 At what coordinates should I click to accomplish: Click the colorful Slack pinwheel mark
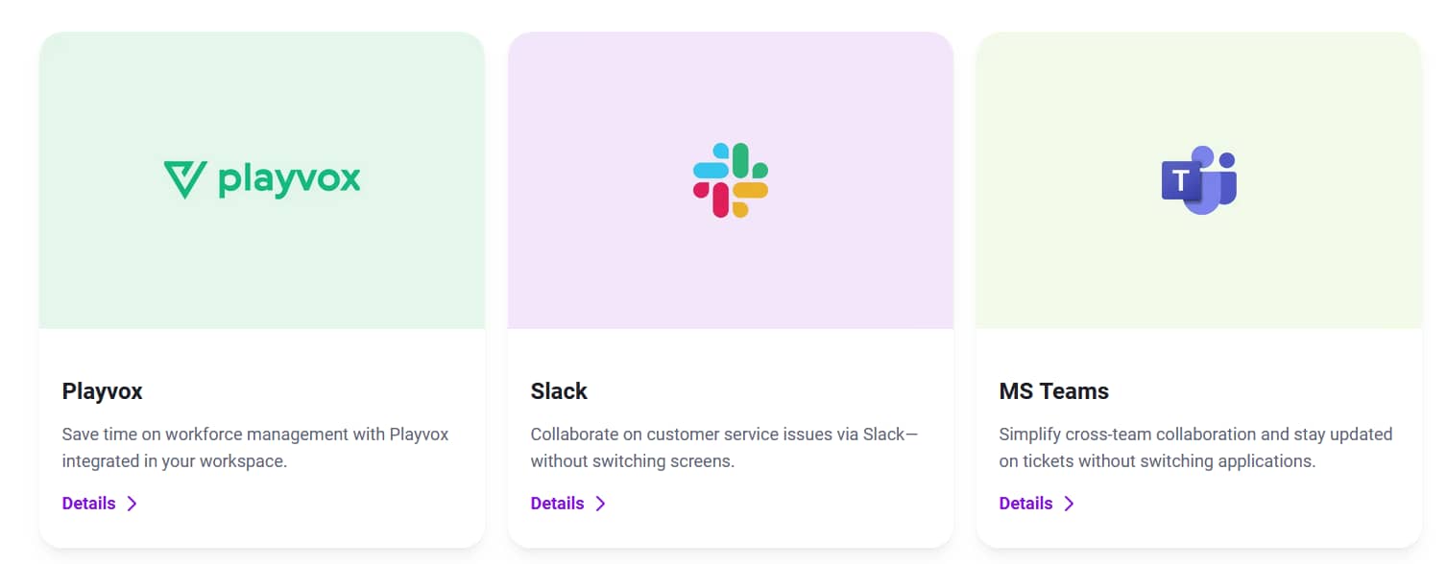(x=730, y=178)
